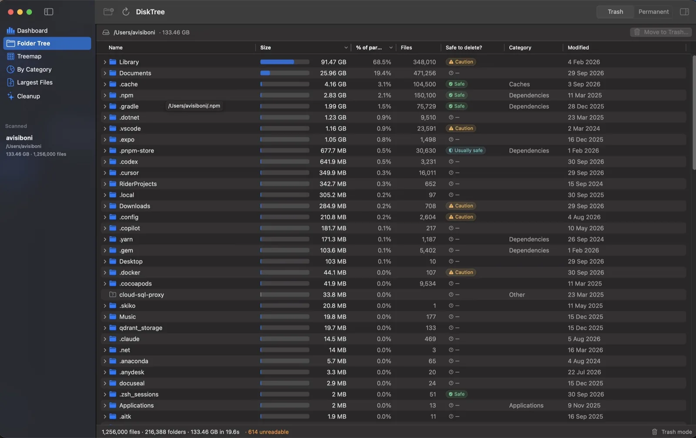Select the scanned avisiboni entry in sidebar
Viewport: 696px width, 438px height.
click(x=47, y=146)
